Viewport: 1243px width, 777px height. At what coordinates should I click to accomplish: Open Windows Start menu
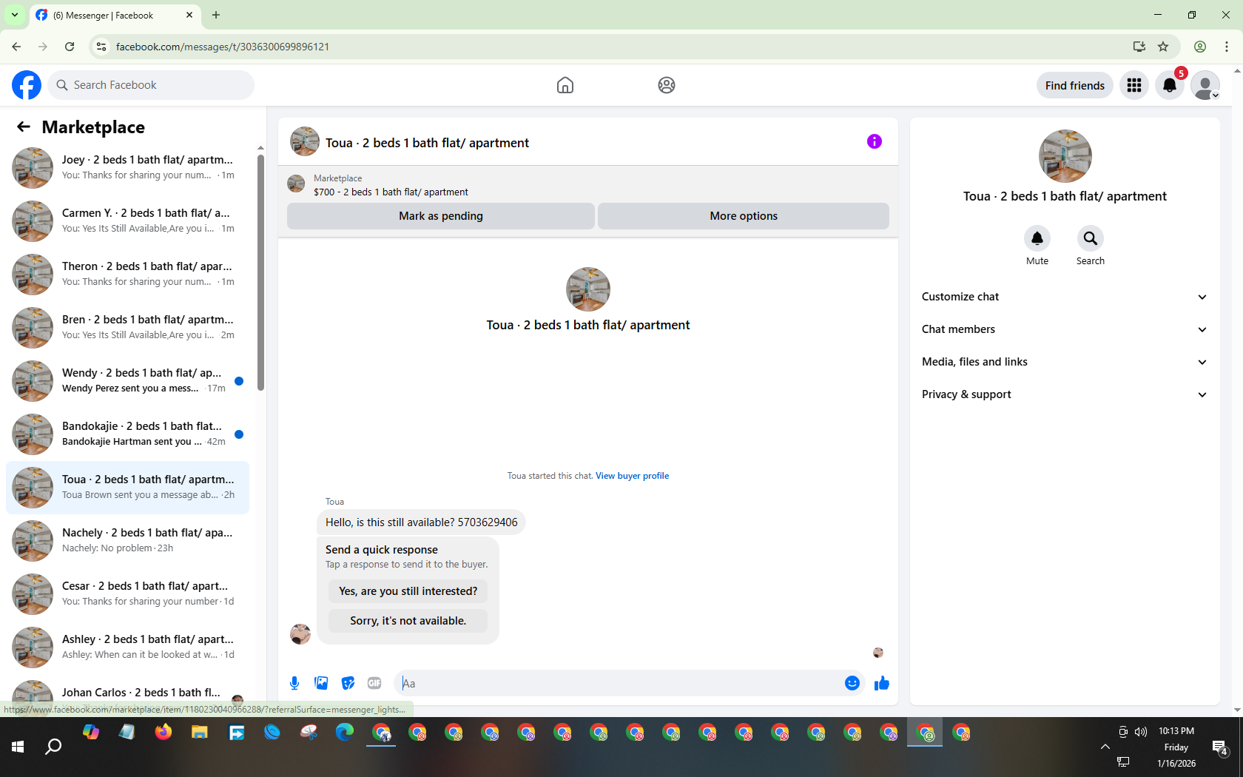(18, 747)
